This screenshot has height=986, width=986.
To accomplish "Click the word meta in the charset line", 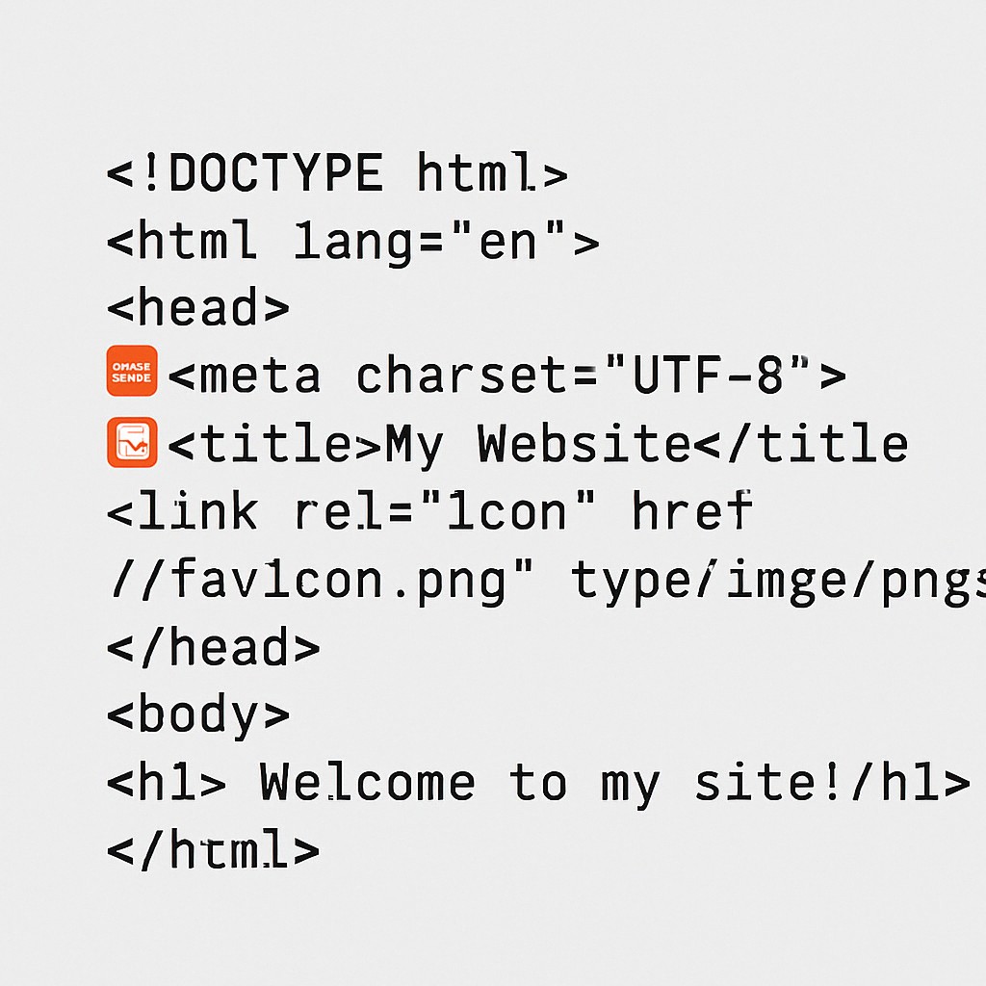I will [259, 376].
